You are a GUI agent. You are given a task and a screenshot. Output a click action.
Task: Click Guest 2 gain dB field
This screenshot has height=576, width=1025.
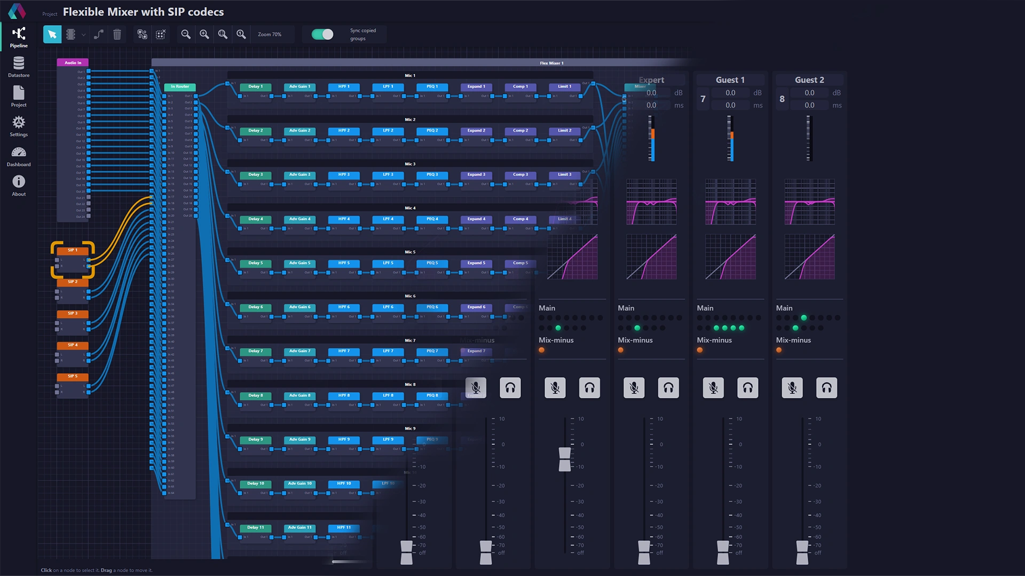pos(809,93)
